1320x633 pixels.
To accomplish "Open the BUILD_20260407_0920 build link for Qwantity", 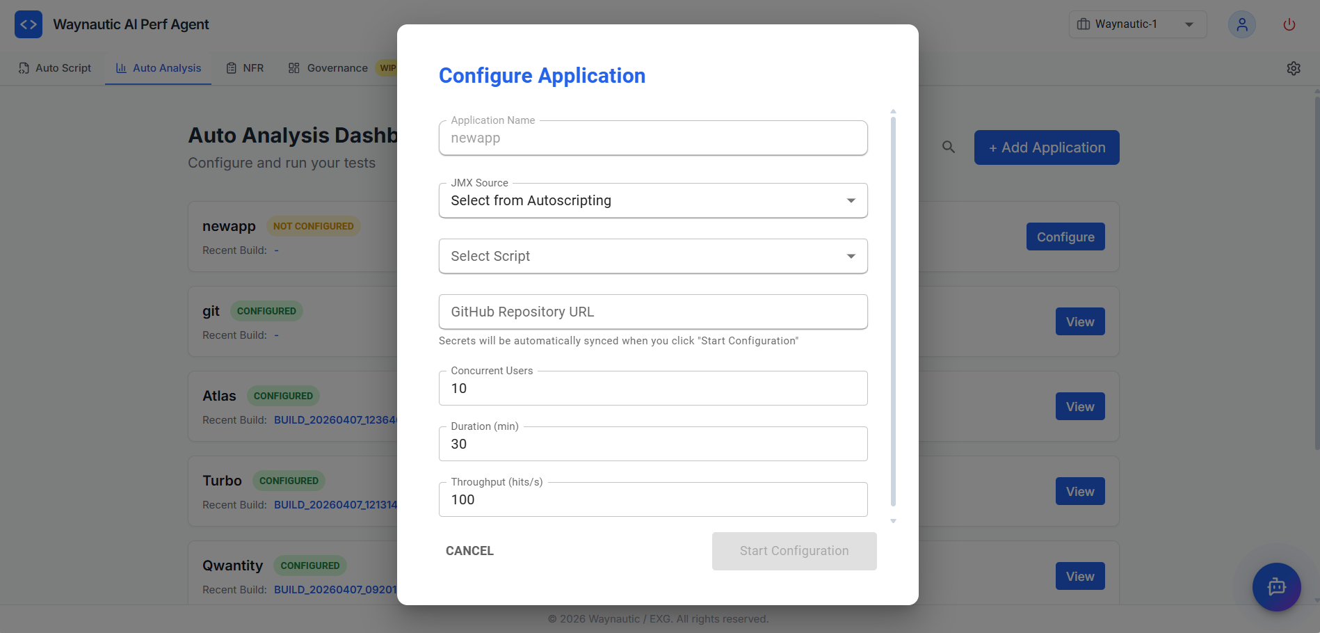I will pyautogui.click(x=334, y=589).
